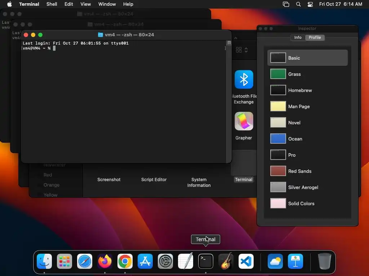Open Control Center in menu bar
The width and height of the screenshot is (369, 276).
tap(310, 4)
